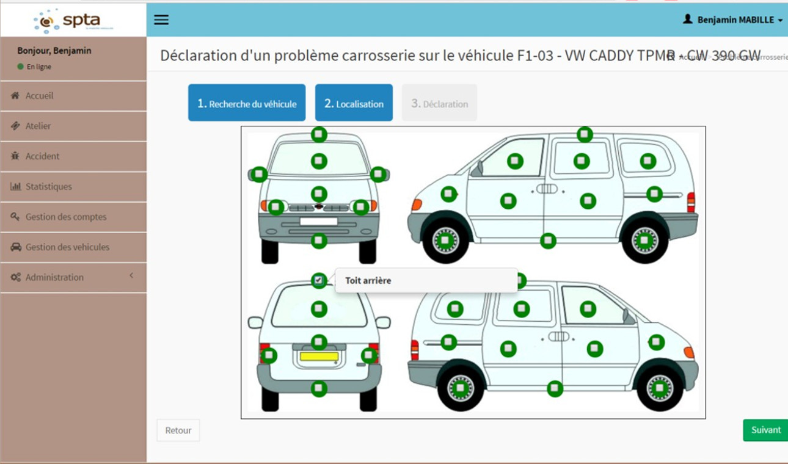Screen dimensions: 788x464
Task: Expand the Administration submenu chevron
Action: pos(131,276)
